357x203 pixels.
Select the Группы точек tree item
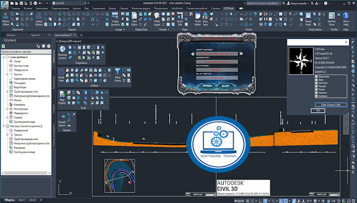[21, 66]
